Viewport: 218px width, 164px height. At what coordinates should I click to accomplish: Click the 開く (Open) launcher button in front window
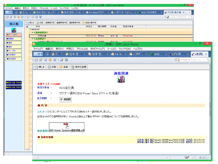38,54
